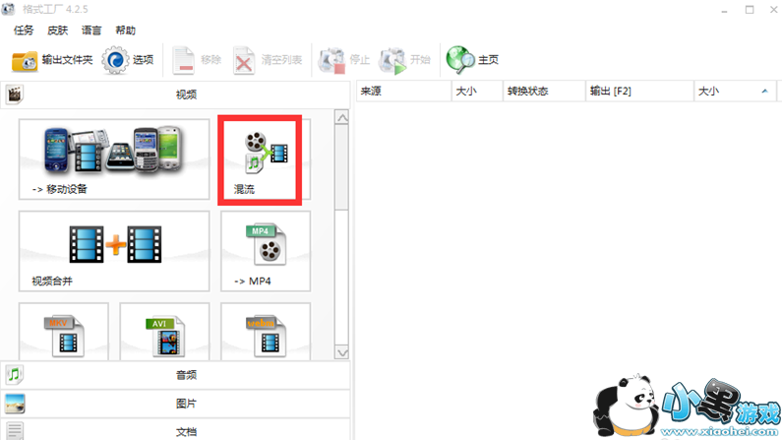Image resolution: width=782 pixels, height=440 pixels.
Task: Click the video clapperboard icon in 视频 header
Action: coord(15,94)
